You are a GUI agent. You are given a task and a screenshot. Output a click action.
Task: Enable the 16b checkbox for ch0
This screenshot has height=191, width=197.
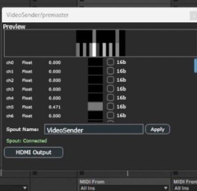[x=110, y=62]
